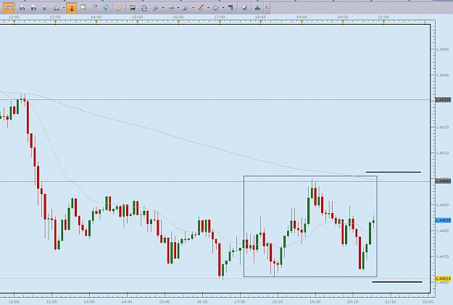This screenshot has width=453, height=305.
Task: Select the circle ellipse drawing tool
Action: pos(215,8)
